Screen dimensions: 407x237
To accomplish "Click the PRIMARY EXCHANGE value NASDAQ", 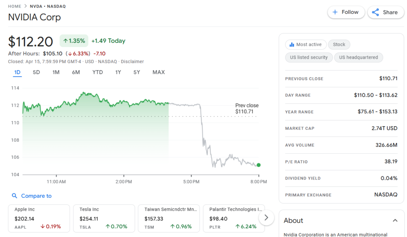I will point(386,195).
